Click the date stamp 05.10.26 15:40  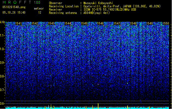[x=14, y=13]
